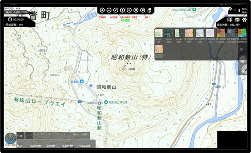The image size is (251, 153).
Task: Stop the mission with stop button
Action: tap(143, 10)
